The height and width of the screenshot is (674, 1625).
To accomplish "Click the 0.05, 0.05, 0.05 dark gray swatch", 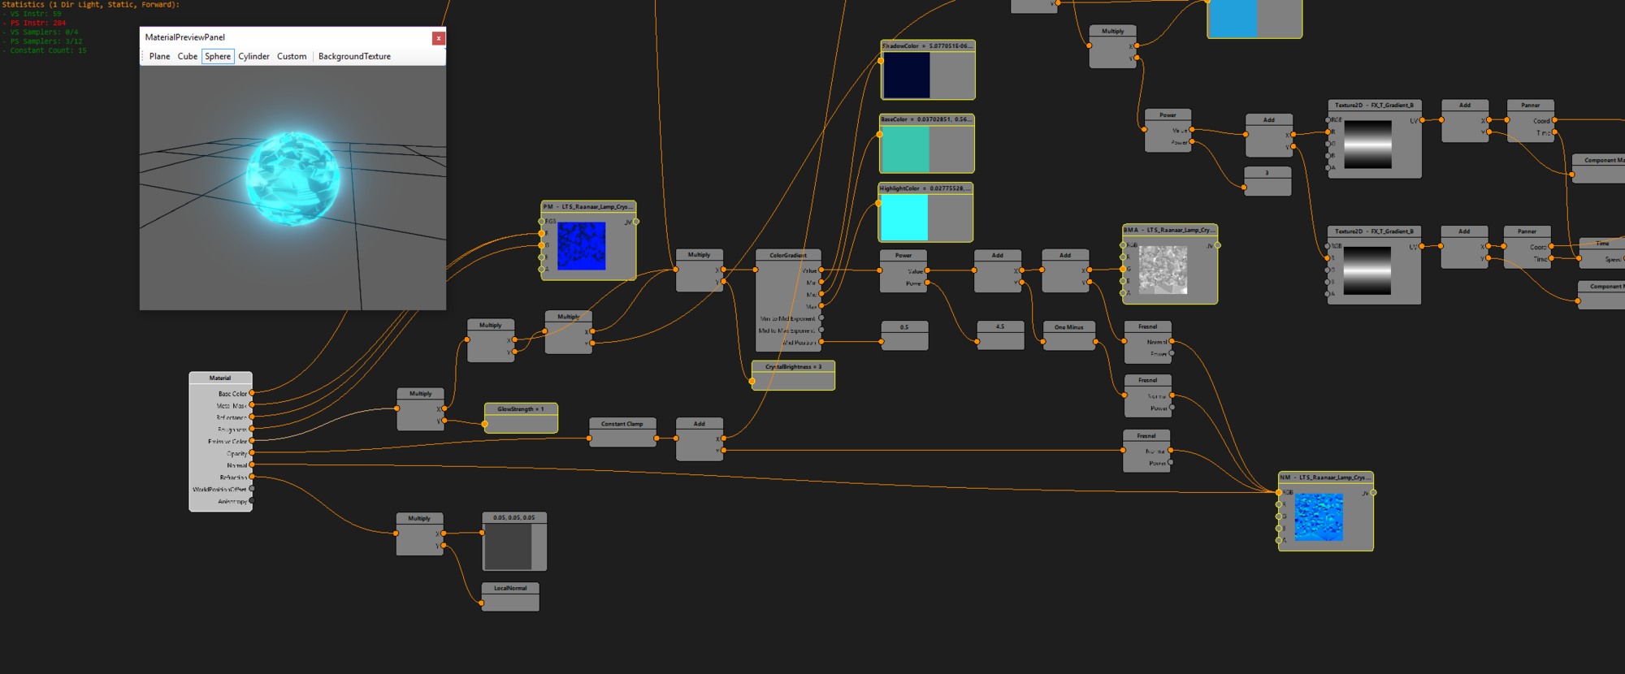I will coord(508,547).
